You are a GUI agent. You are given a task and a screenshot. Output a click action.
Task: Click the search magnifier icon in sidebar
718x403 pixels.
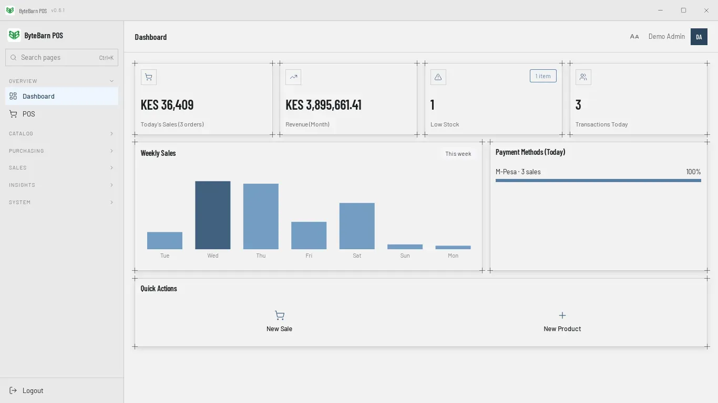click(x=14, y=58)
